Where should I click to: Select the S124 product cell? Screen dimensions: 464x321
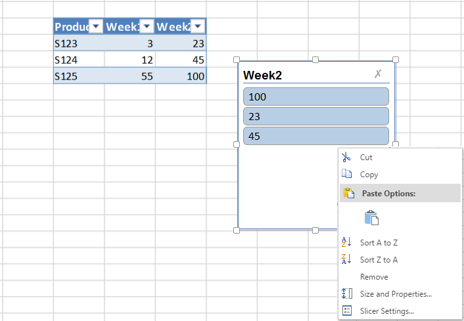[79, 60]
